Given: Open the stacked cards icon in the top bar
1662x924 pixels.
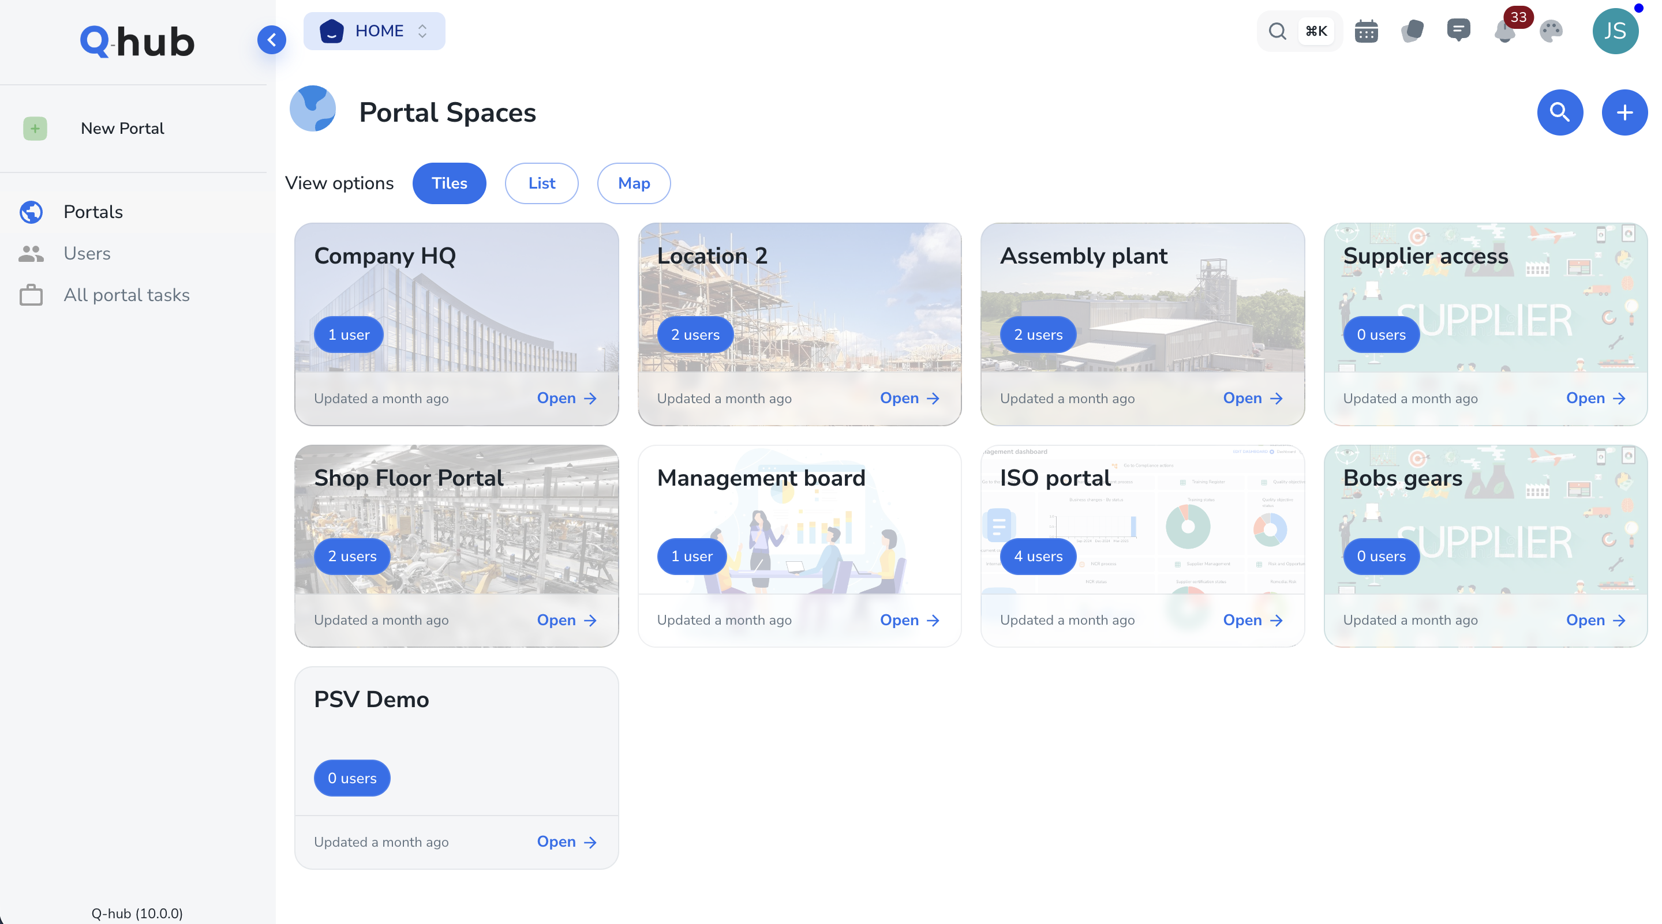Looking at the screenshot, I should click(1412, 31).
